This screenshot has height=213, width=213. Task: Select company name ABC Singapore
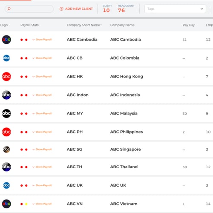click(126, 149)
